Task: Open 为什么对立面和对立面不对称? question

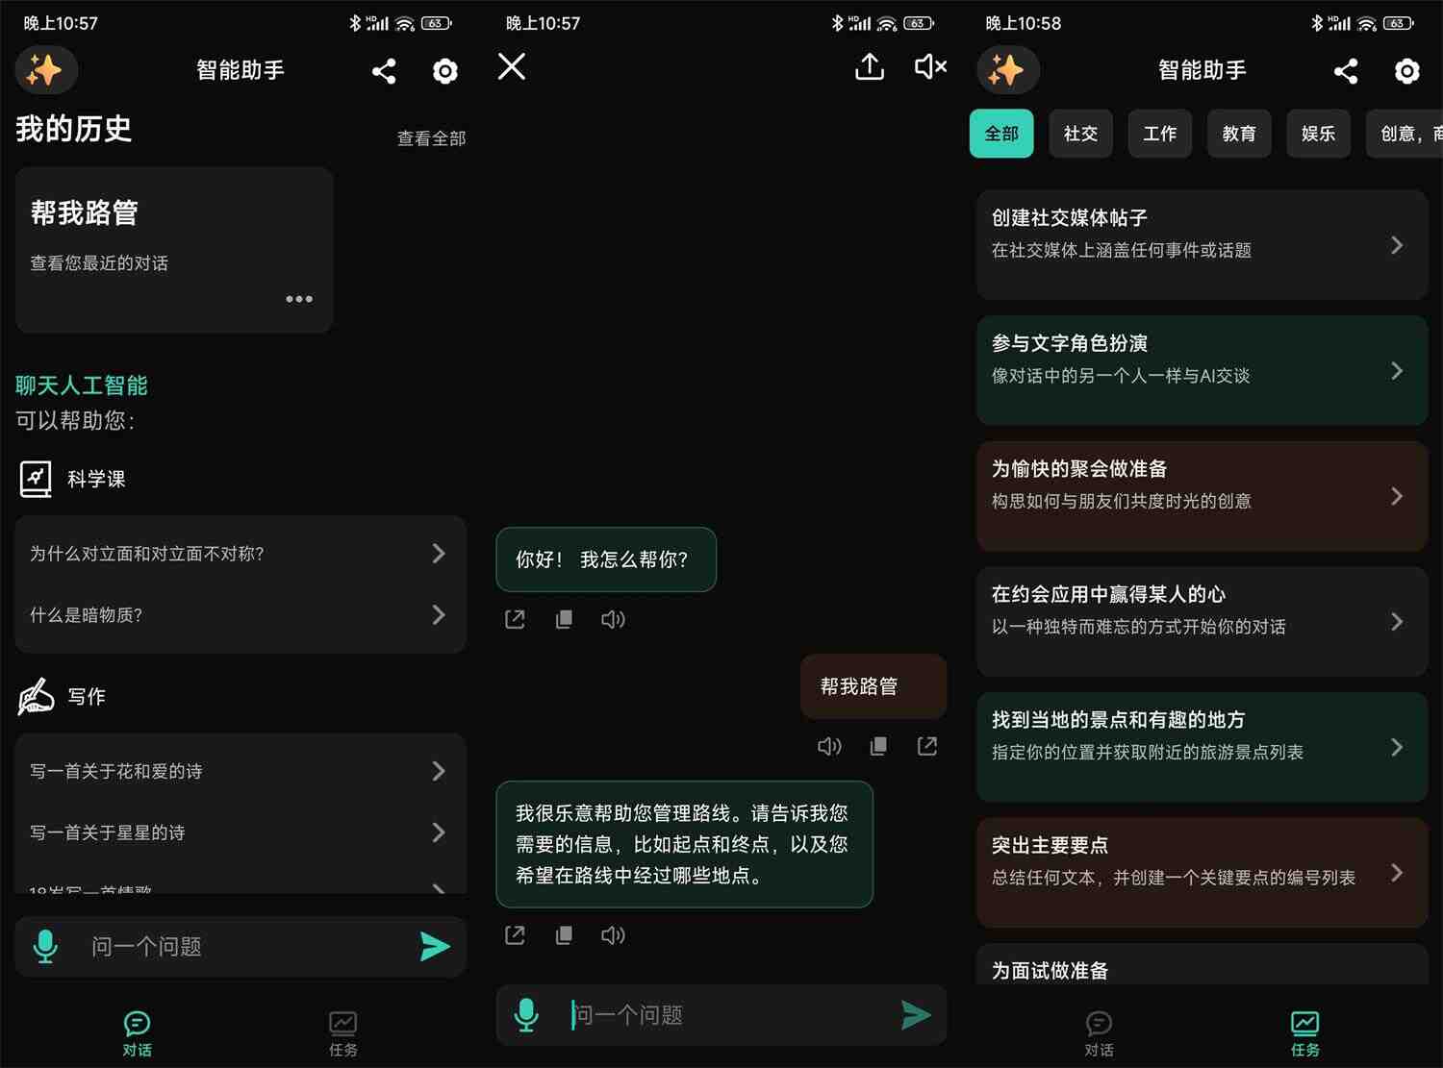Action: (240, 554)
